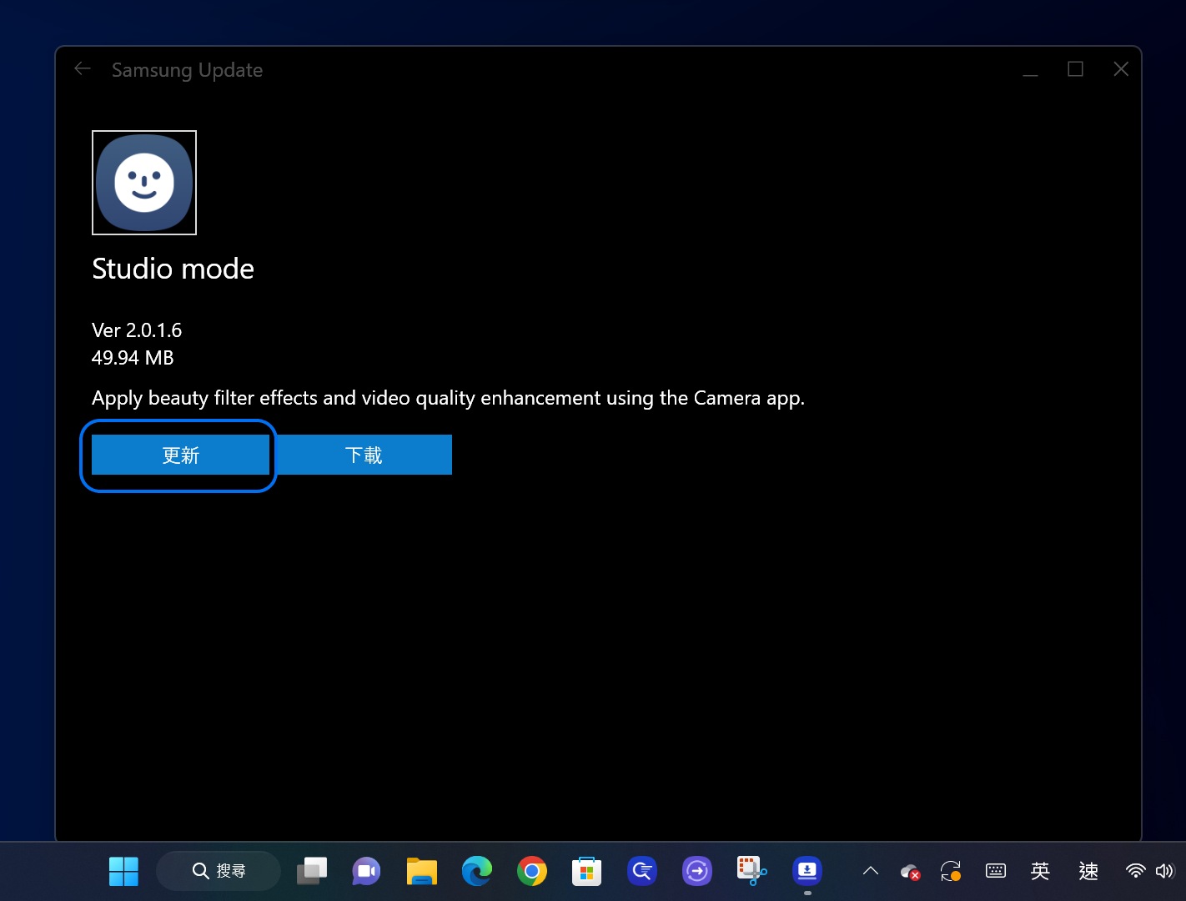Screen dimensions: 1186x901
Task: Open File Explorer from the taskbar
Action: click(x=422, y=871)
